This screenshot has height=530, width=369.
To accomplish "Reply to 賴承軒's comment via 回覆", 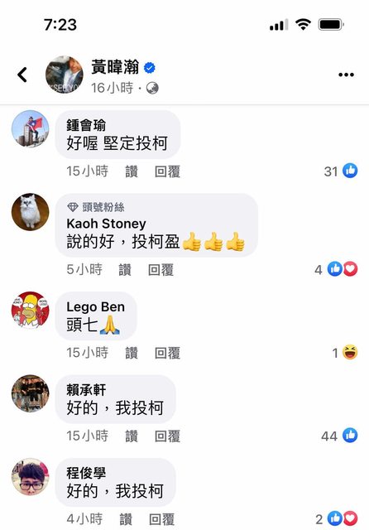I will coord(167,436).
